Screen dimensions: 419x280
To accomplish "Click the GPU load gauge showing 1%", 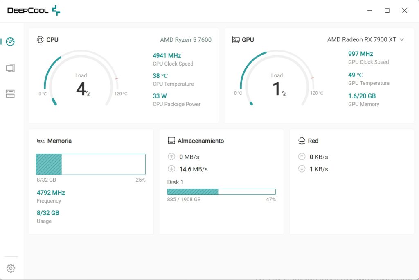I will pyautogui.click(x=277, y=78).
